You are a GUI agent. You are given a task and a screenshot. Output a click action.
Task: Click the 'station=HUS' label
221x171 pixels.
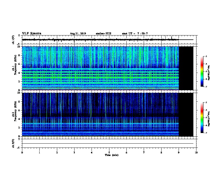tap(104, 34)
